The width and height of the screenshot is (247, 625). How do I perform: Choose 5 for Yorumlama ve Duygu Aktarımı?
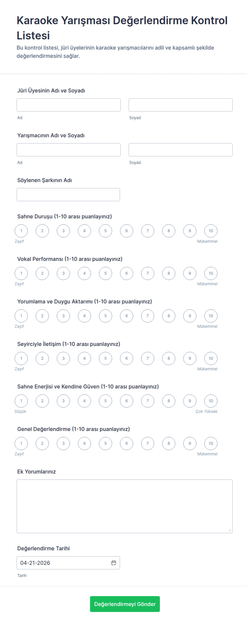tap(105, 316)
